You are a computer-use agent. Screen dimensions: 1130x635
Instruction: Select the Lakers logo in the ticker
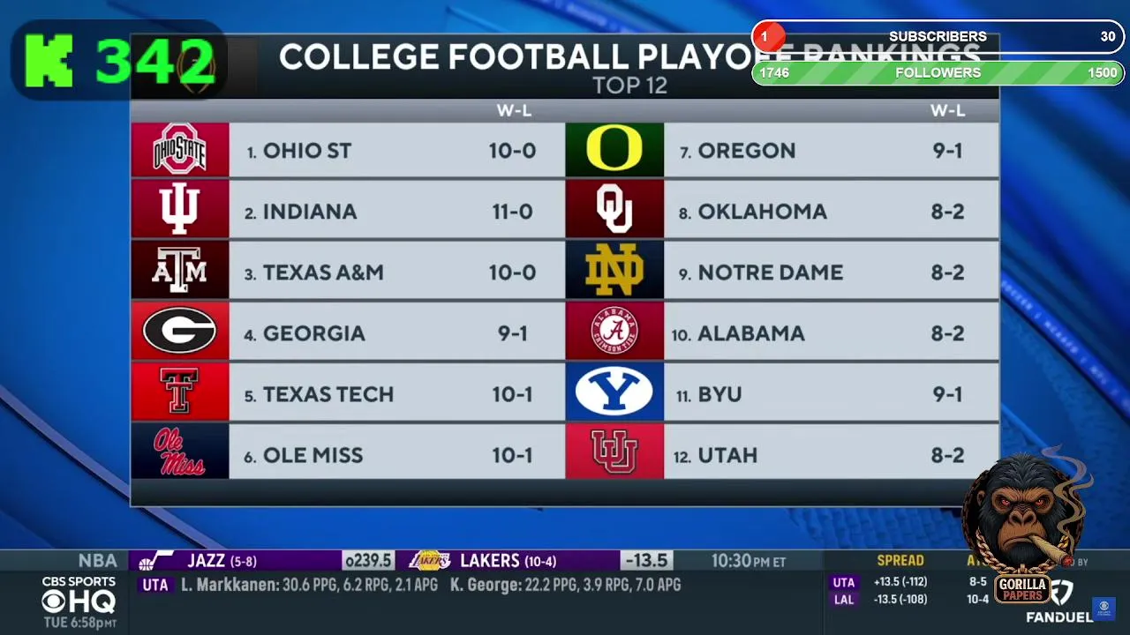431,561
